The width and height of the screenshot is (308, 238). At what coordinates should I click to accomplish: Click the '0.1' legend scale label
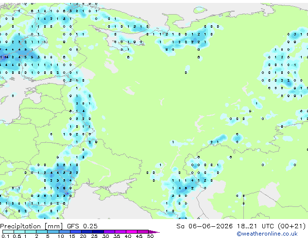(5, 236)
